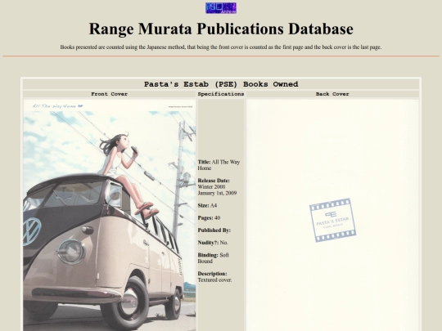442x331 pixels.
Task: Select the Pasta's Estab (PSE) Books Owned header
Action: pos(221,84)
